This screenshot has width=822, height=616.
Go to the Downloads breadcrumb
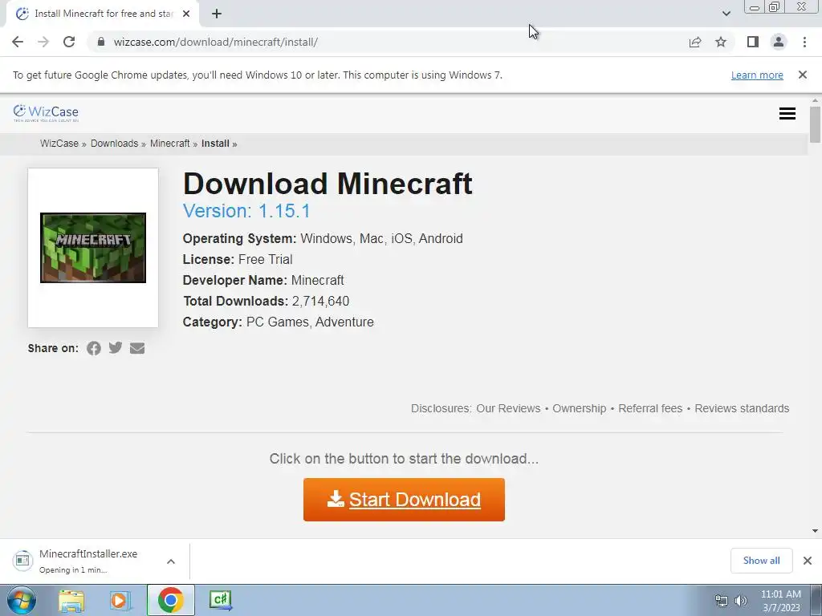point(114,144)
